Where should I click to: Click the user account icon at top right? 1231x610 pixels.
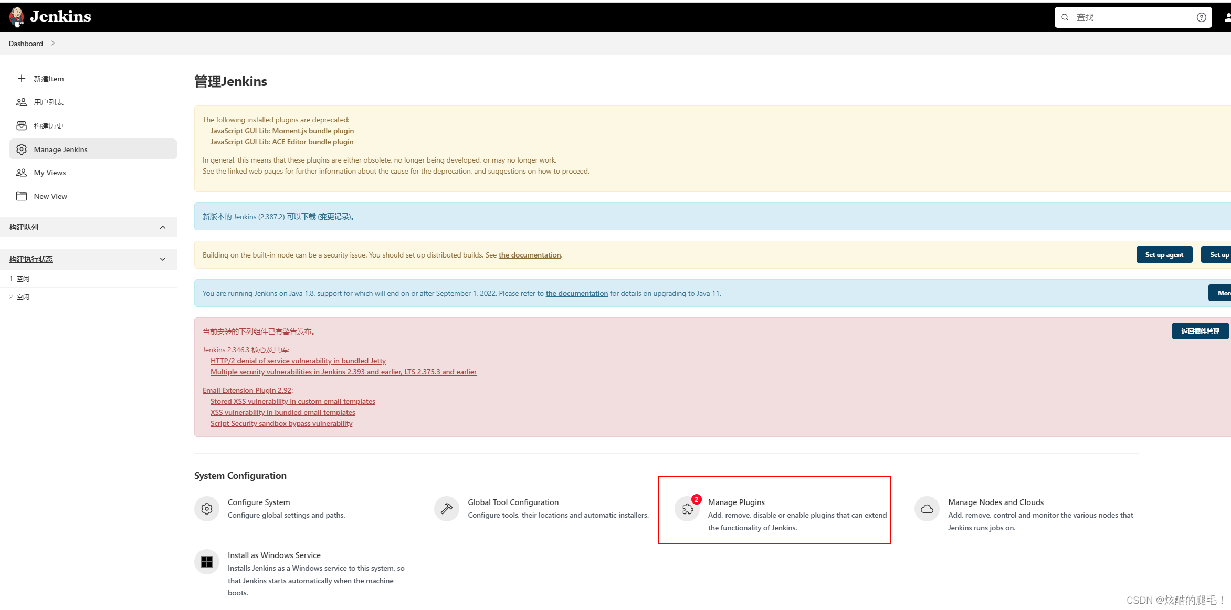[x=1227, y=17]
